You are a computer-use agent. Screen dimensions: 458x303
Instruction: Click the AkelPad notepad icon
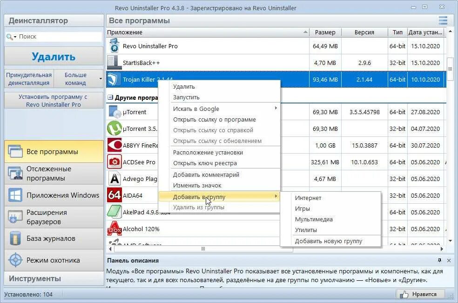114,212
